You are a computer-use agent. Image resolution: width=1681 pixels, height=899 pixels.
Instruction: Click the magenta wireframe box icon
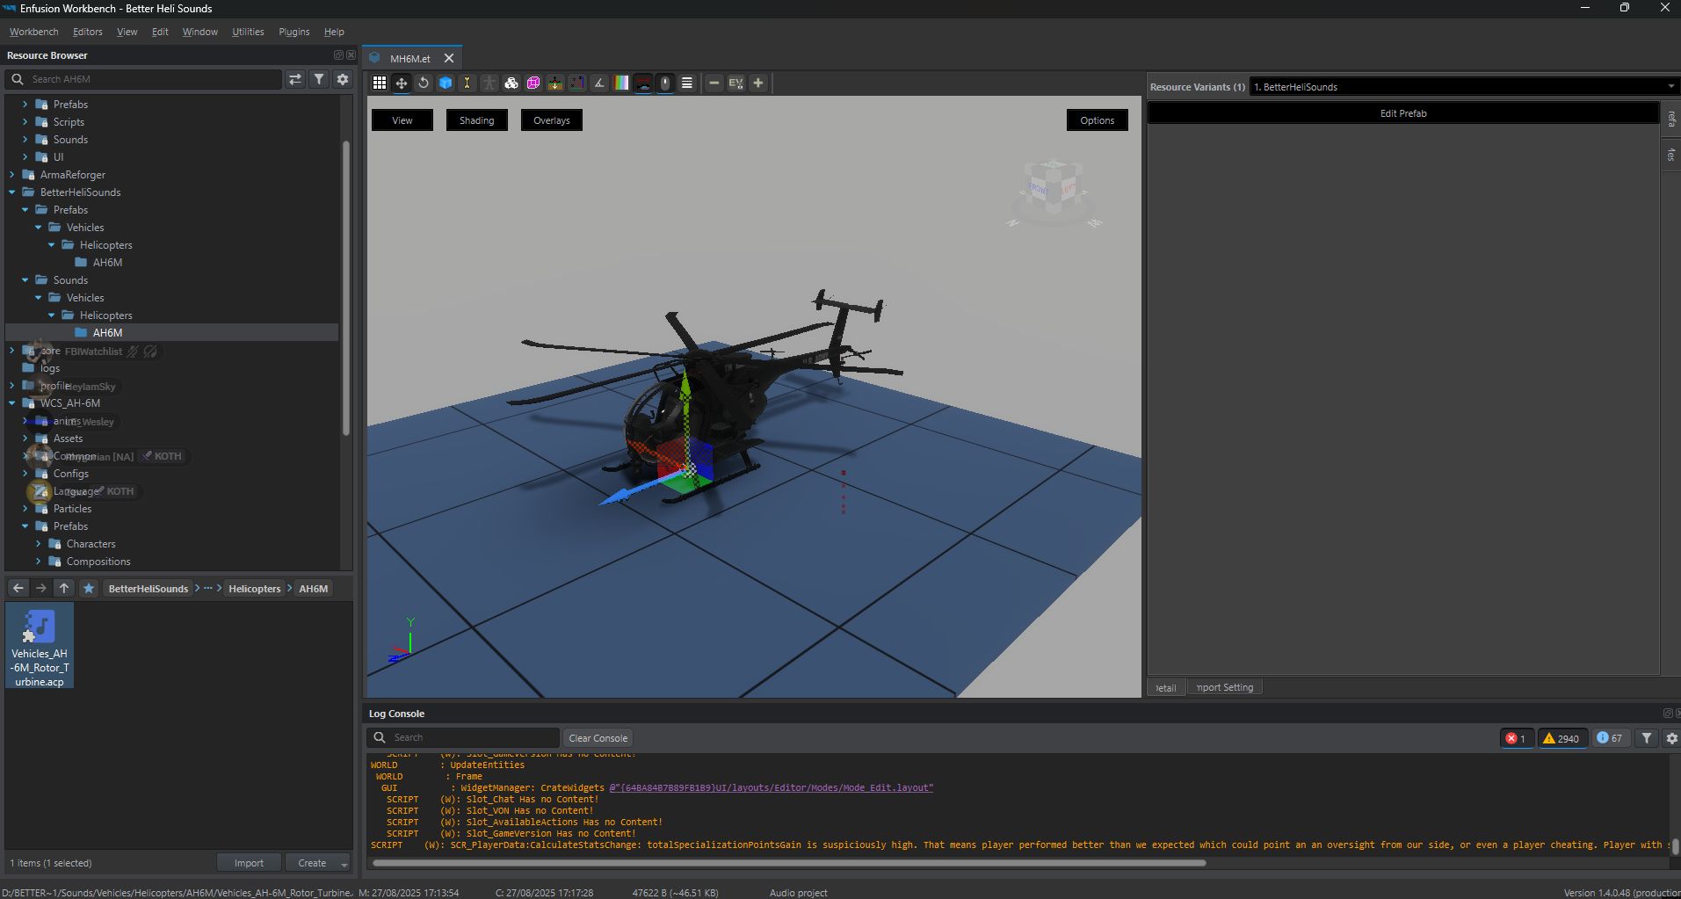click(533, 83)
